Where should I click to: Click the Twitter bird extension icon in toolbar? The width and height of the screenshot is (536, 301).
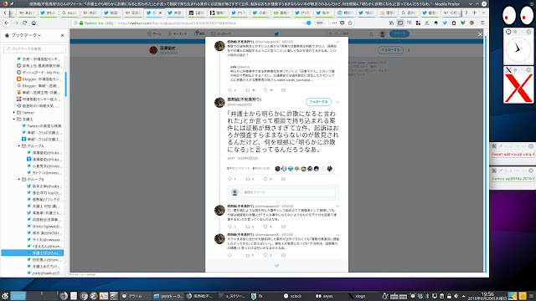click(445, 23)
